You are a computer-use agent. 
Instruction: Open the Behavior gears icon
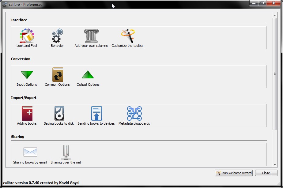pos(57,36)
